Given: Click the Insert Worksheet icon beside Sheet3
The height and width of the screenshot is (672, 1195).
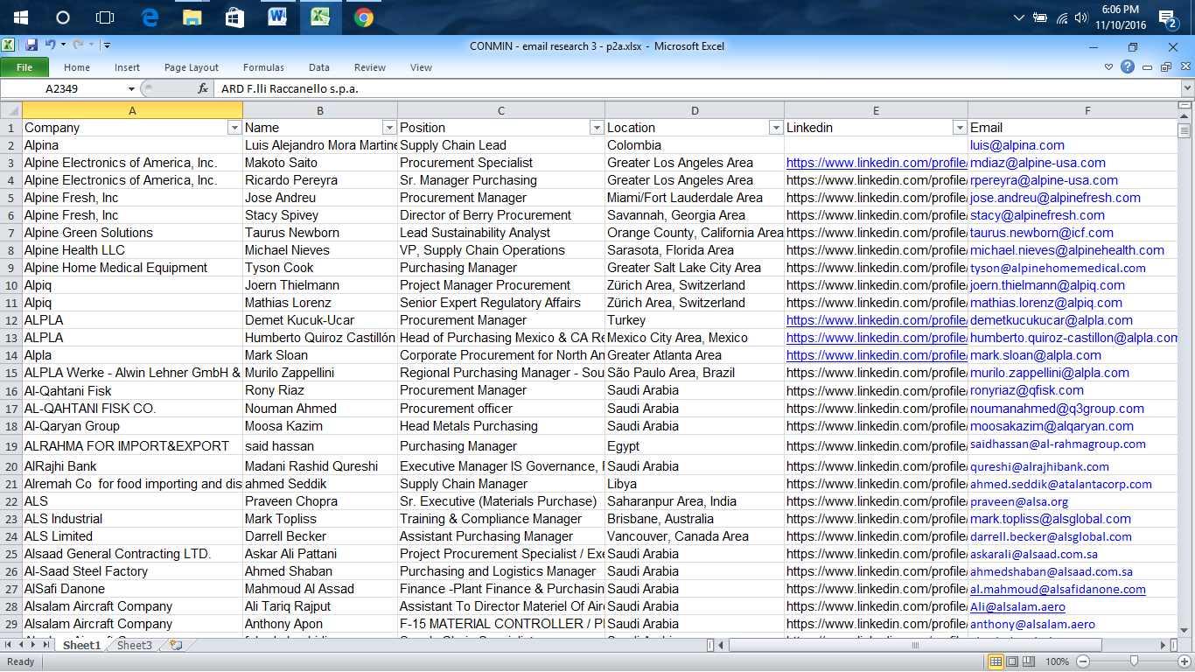Looking at the screenshot, I should click(x=176, y=646).
